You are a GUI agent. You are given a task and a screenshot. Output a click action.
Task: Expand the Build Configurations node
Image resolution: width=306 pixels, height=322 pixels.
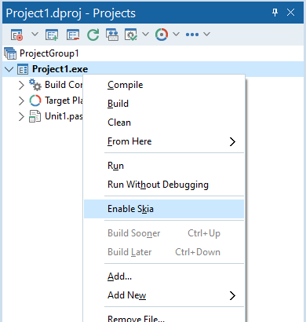[21, 85]
